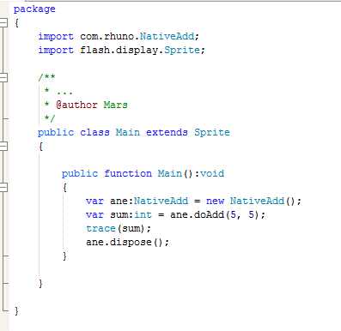Click the 'int' type of sum
Image resolution: width=341 pixels, height=331 pixels.
[x=143, y=214]
